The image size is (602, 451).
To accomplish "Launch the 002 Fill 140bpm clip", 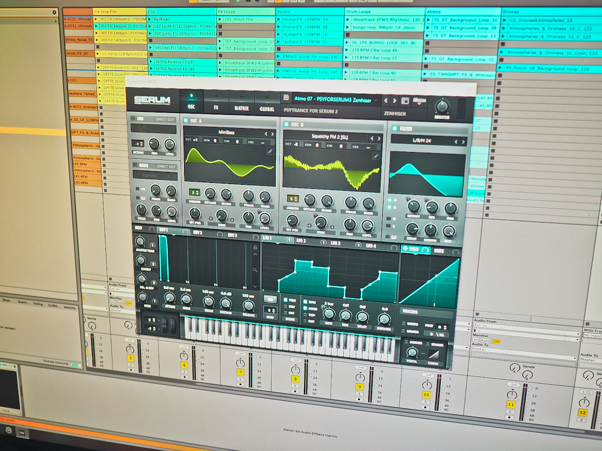I will point(97,19).
